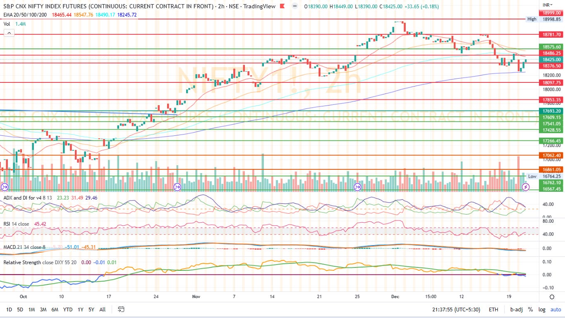Click the green 16567.45 price label
Image resolution: width=565 pixels, height=318 pixels.
click(x=552, y=189)
